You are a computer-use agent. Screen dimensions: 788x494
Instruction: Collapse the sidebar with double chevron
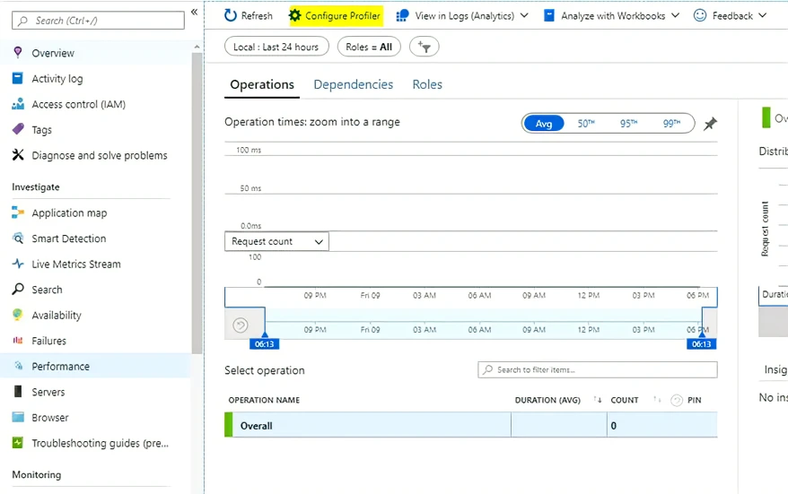[x=194, y=12]
